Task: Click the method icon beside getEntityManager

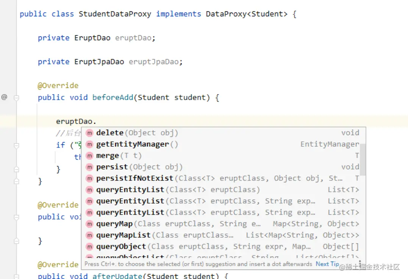Action: (x=89, y=144)
